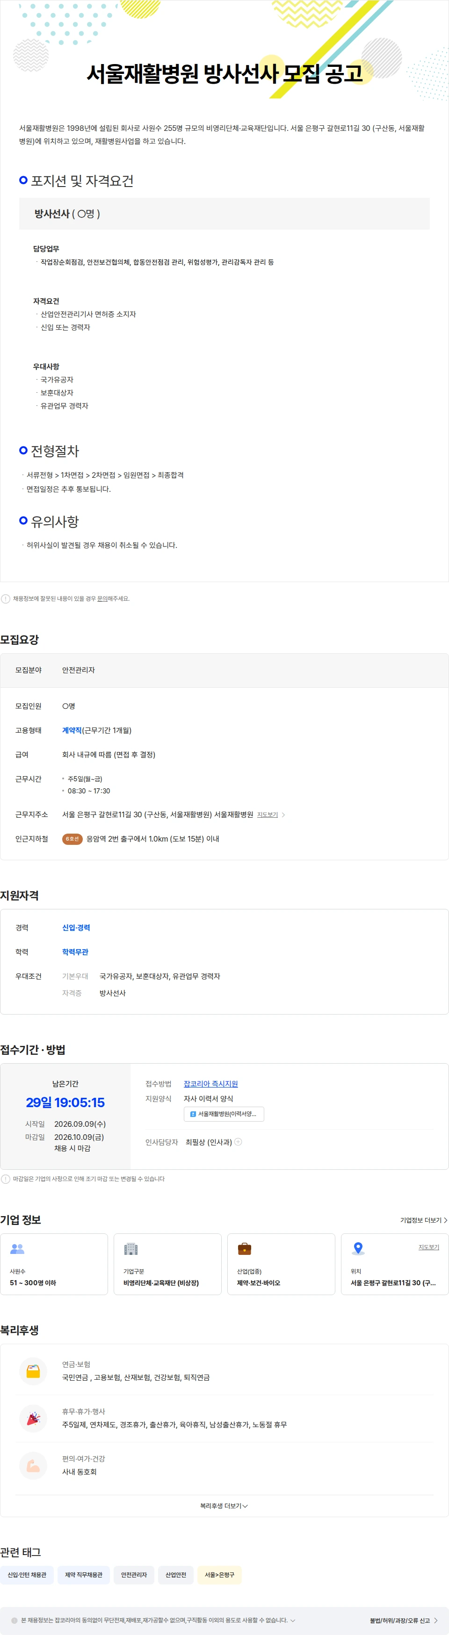The width and height of the screenshot is (449, 1635).
Task: Click the 학력무관 education link
Action: pyautogui.click(x=75, y=952)
